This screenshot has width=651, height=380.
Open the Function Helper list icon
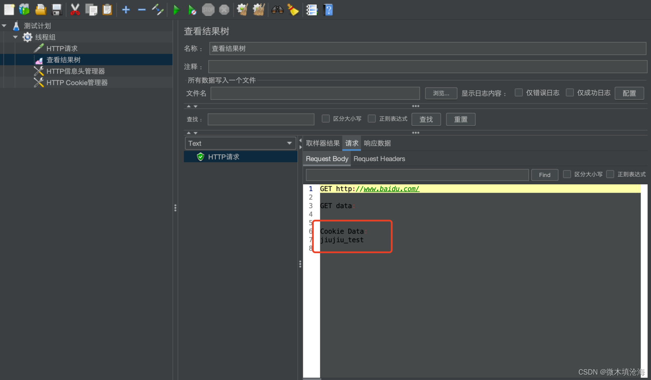pos(312,10)
